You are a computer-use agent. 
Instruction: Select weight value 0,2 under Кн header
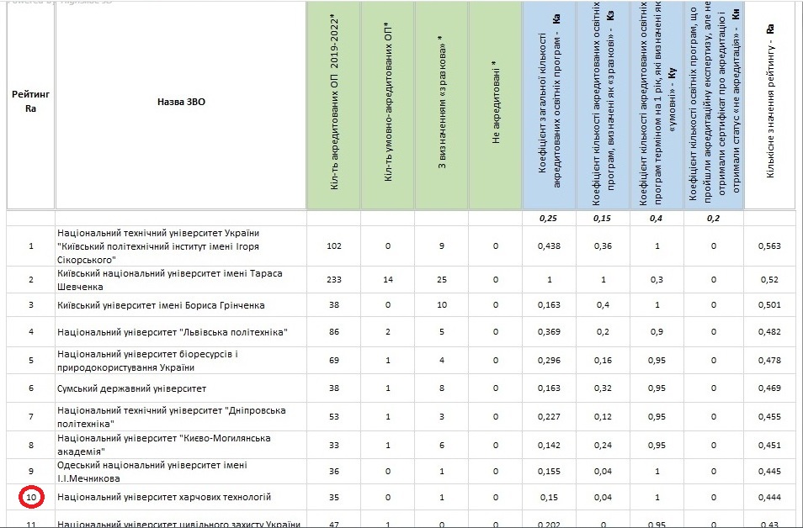pos(713,218)
